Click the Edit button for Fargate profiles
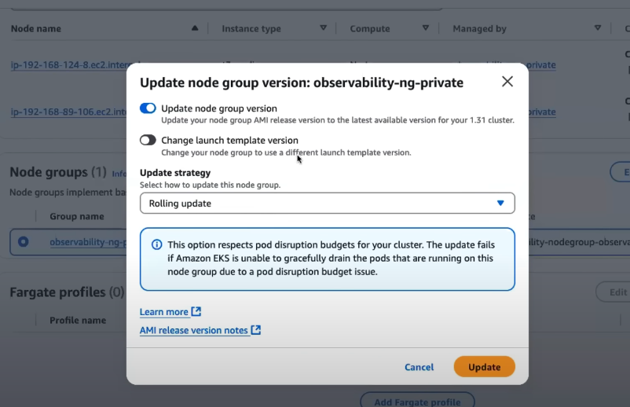 (x=616, y=292)
